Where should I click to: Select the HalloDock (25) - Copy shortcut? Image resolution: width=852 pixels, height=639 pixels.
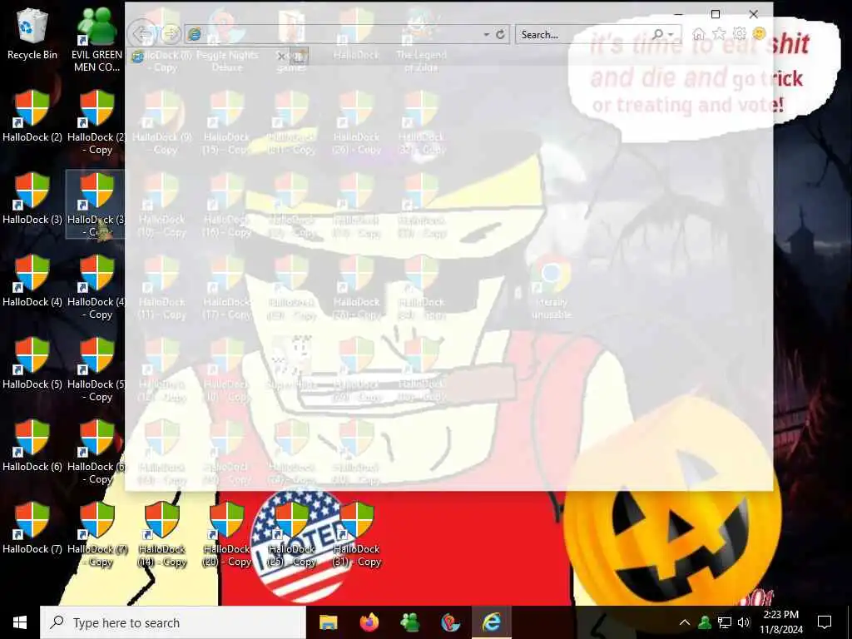pyautogui.click(x=292, y=535)
